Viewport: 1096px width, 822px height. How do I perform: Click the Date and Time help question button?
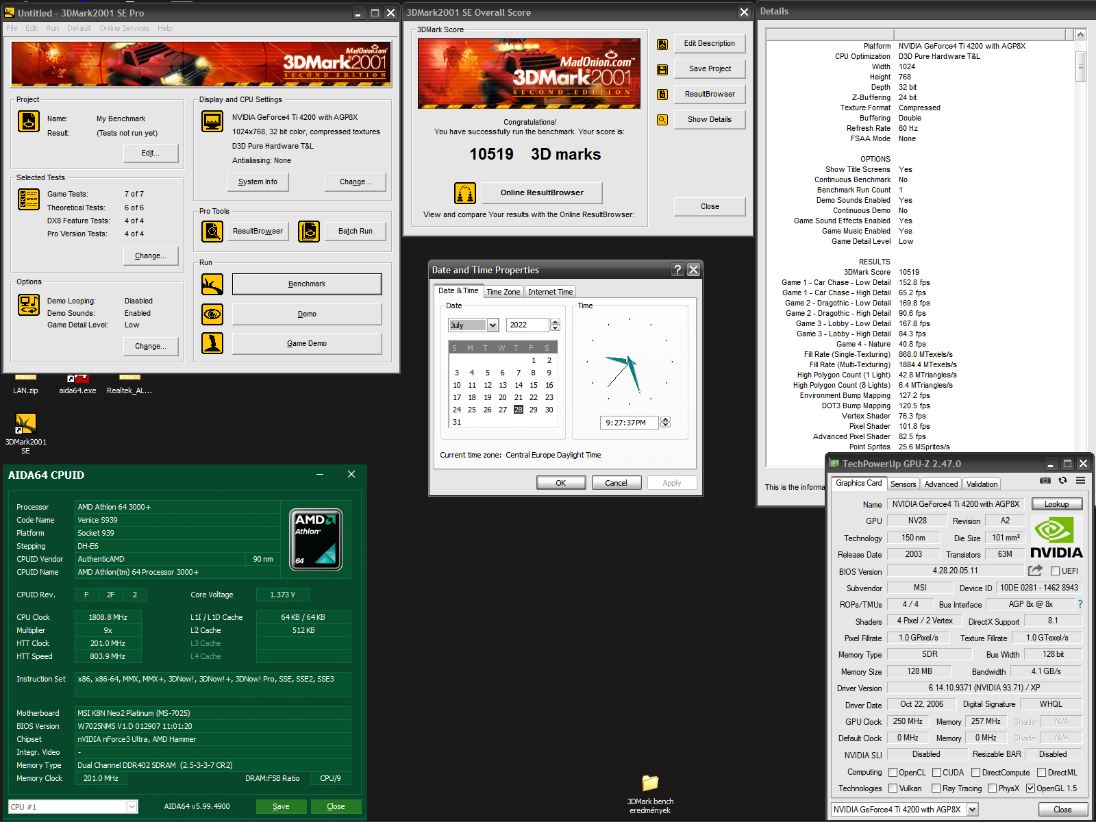(x=677, y=270)
